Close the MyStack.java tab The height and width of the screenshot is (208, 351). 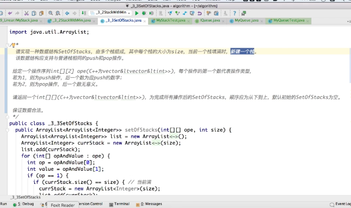[x=41, y=21]
